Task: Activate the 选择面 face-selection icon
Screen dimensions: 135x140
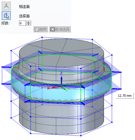Action: [6, 15]
